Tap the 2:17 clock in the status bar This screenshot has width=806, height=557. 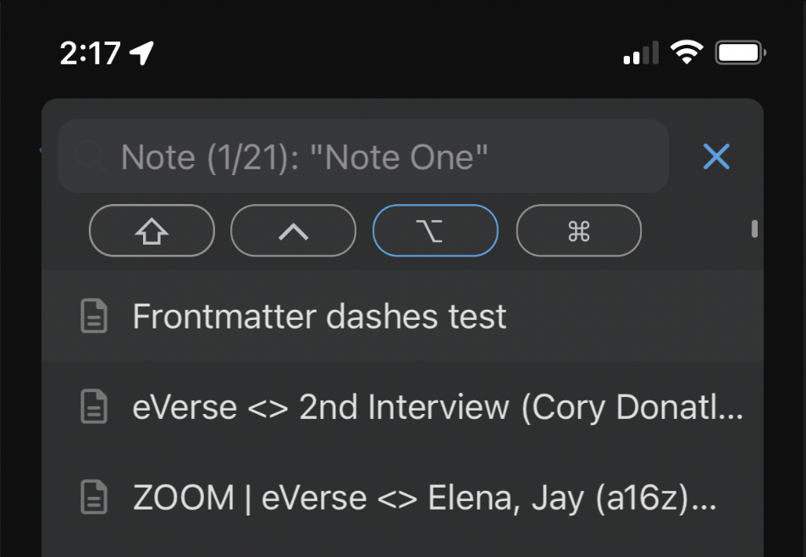click(91, 52)
